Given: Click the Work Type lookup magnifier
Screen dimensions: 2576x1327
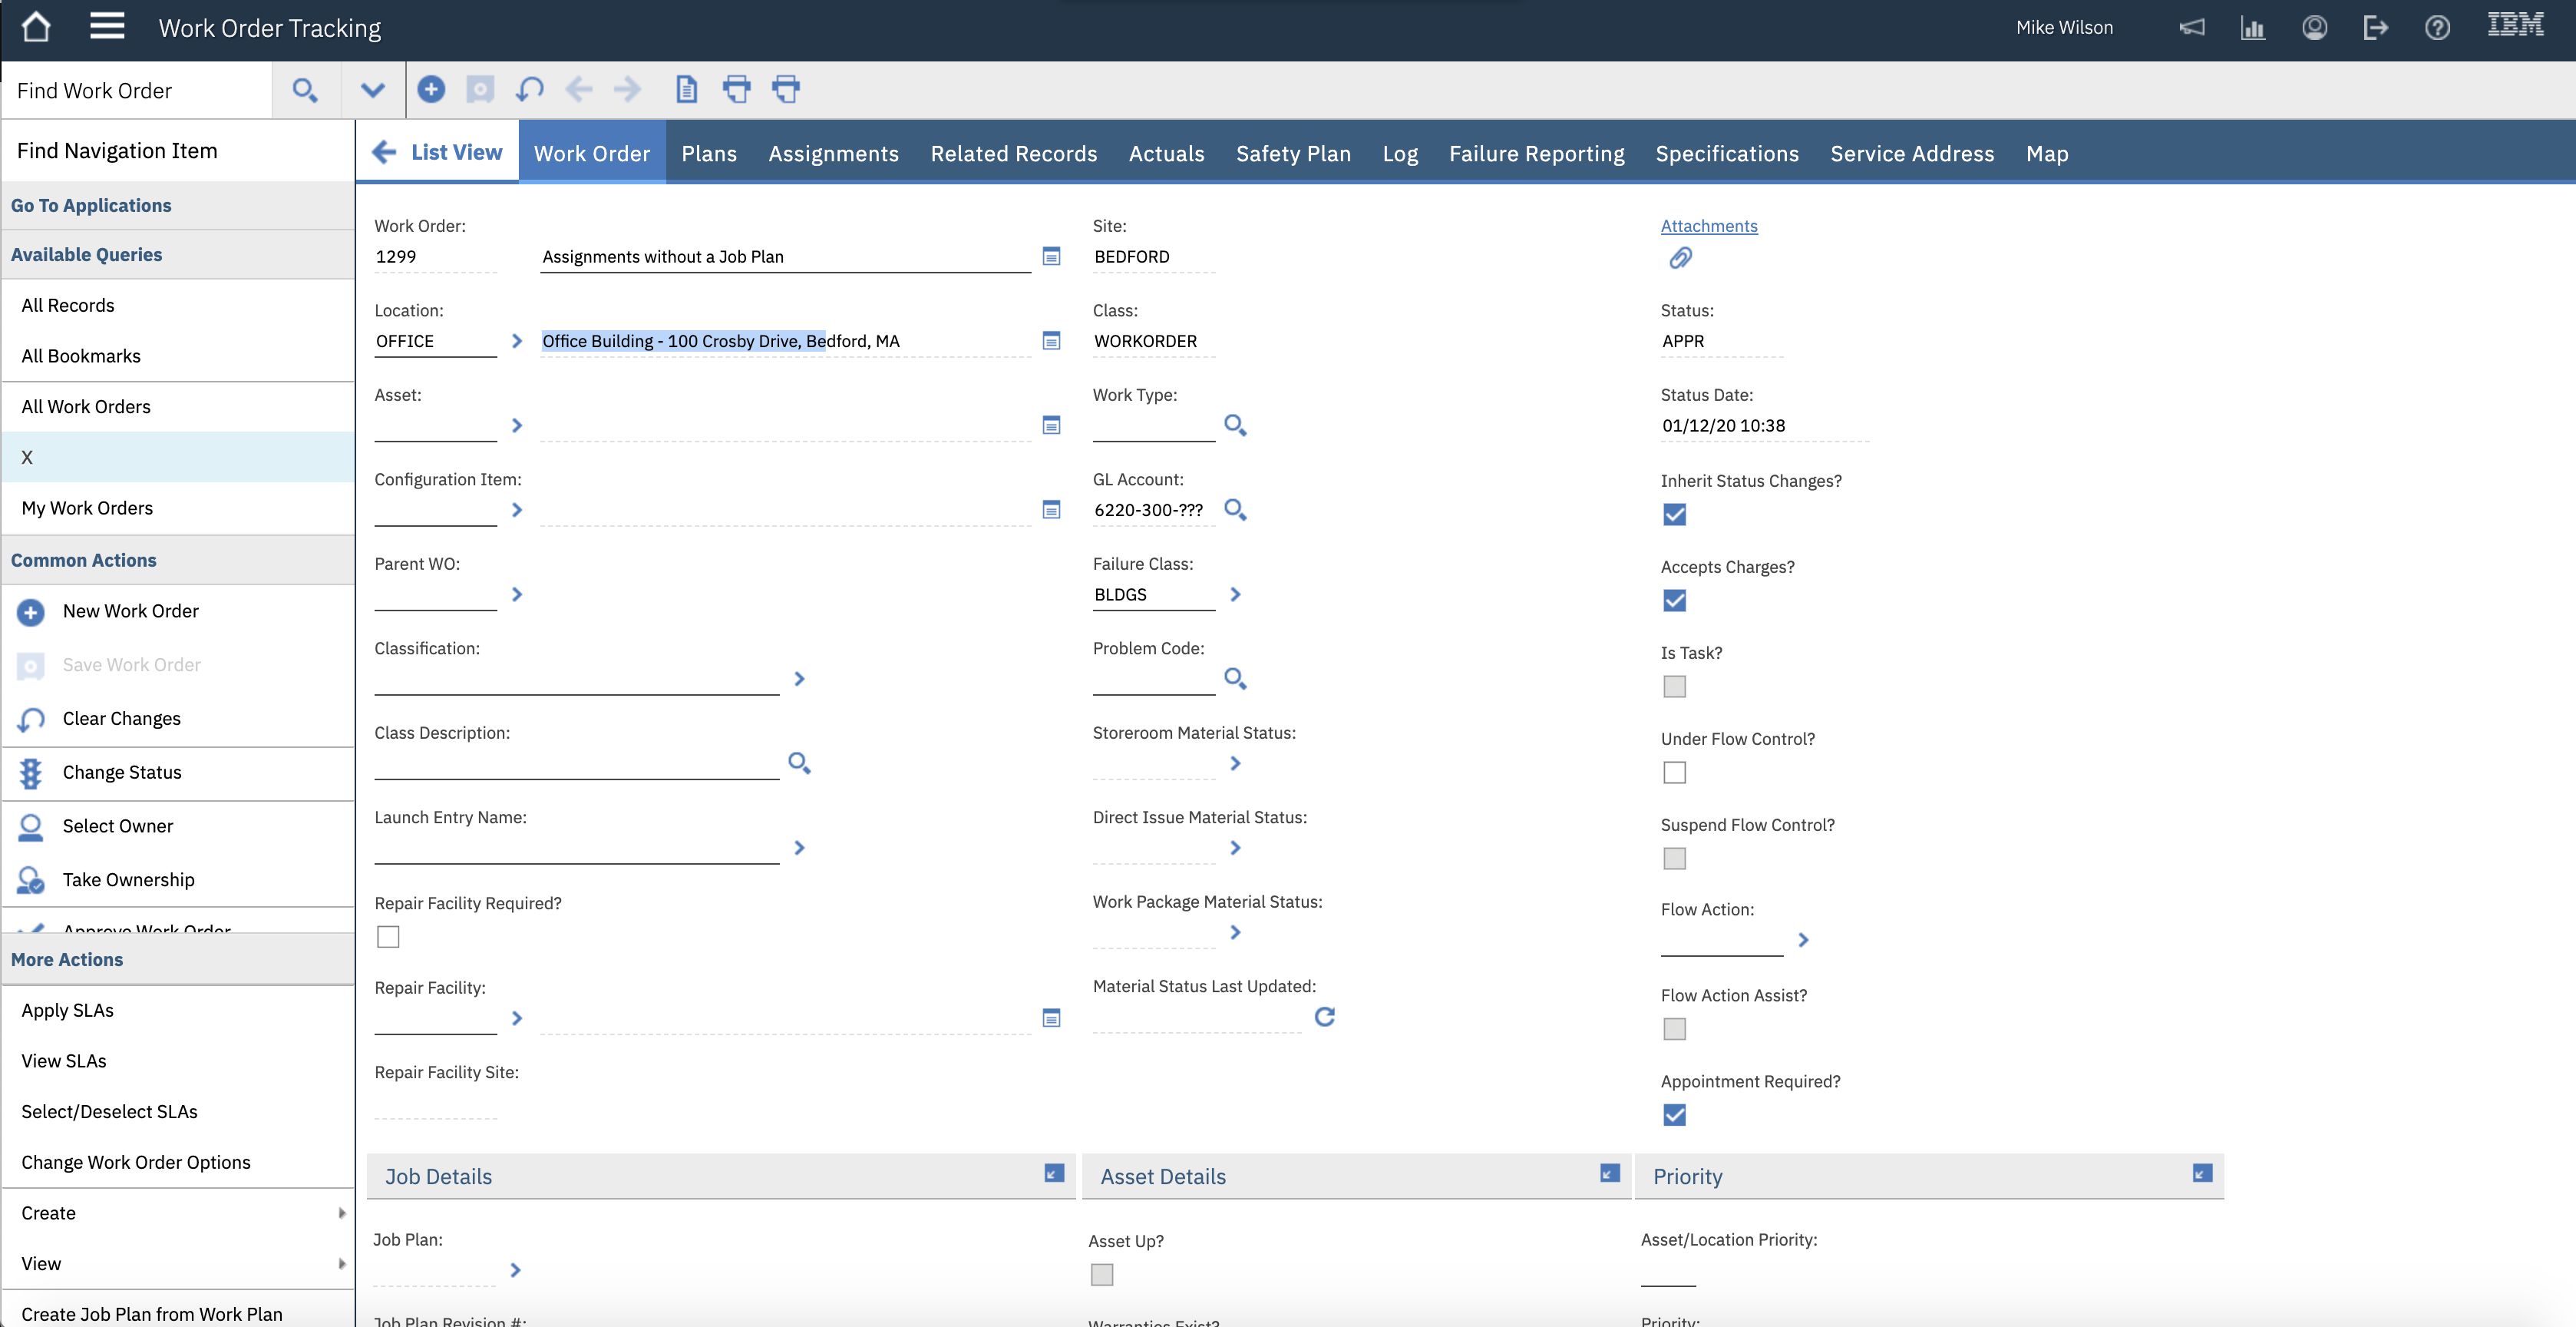Looking at the screenshot, I should click(1235, 425).
